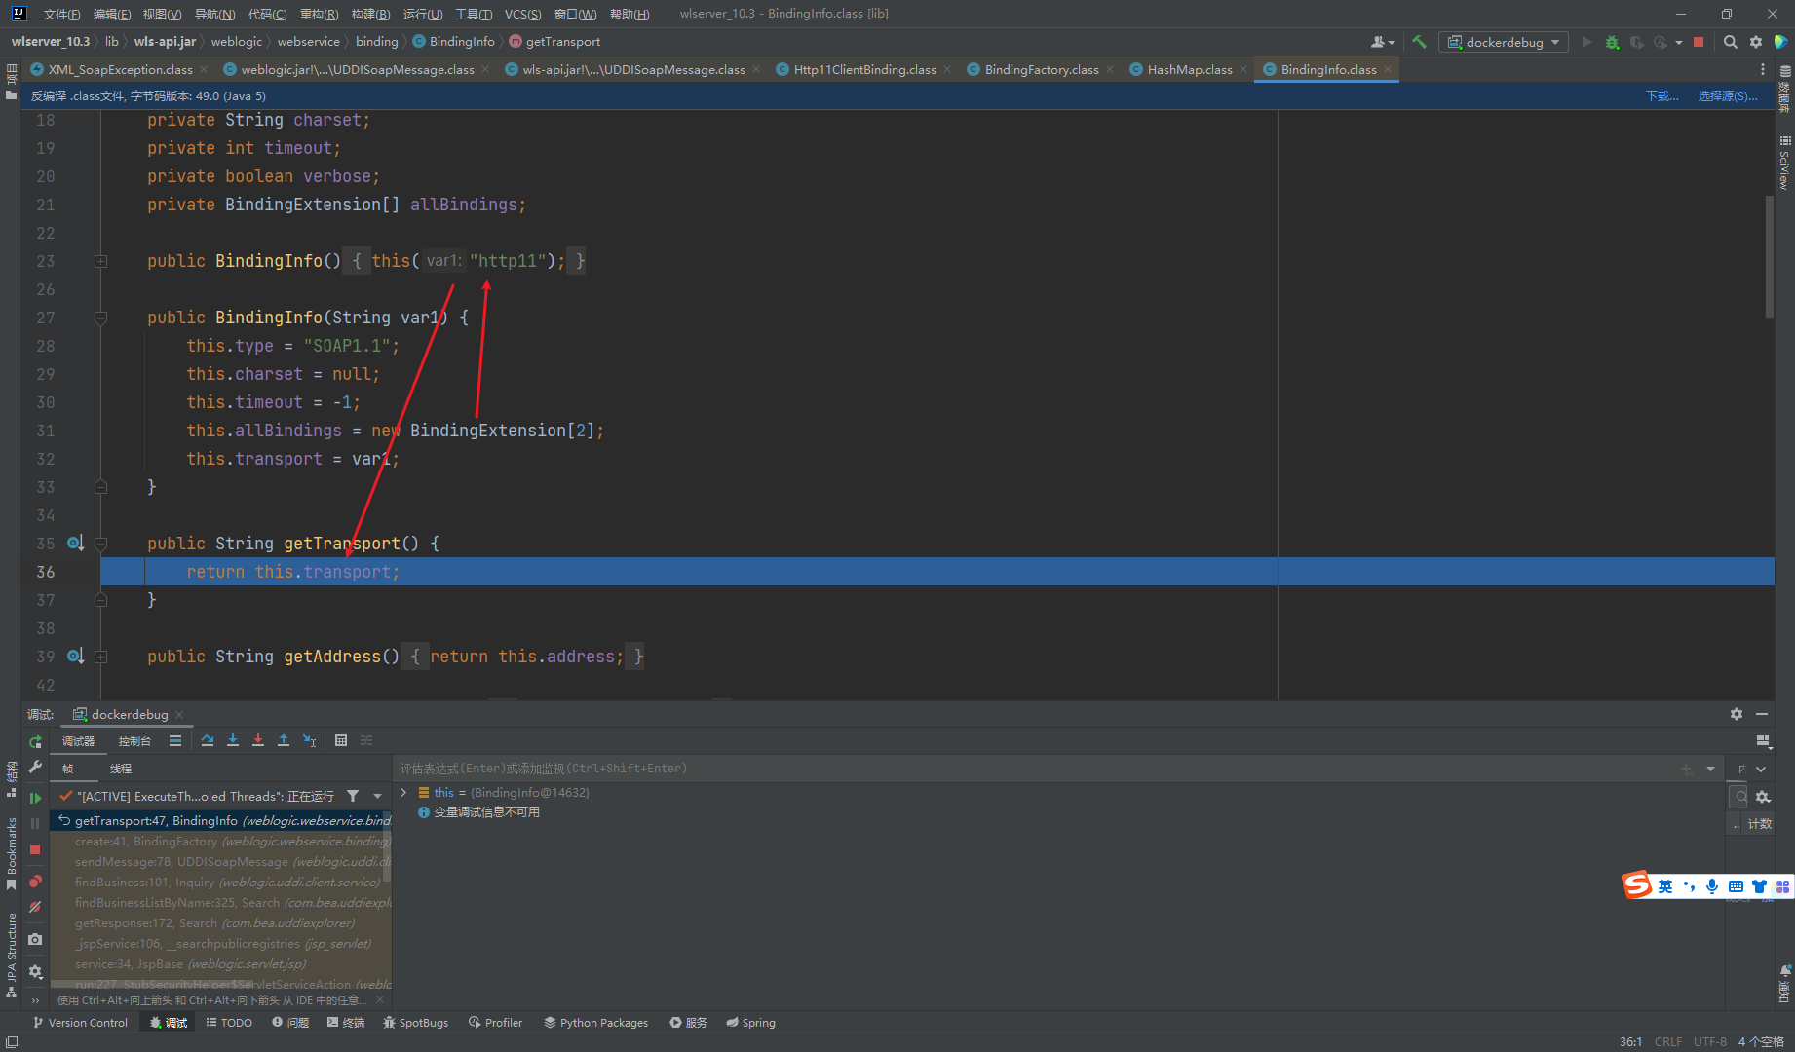This screenshot has width=1795, height=1052.
Task: Click the getTransport breadcrumb in the navigation bar
Action: (554, 41)
